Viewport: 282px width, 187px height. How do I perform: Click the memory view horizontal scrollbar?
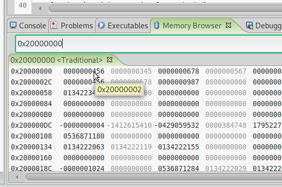(x=154, y=177)
